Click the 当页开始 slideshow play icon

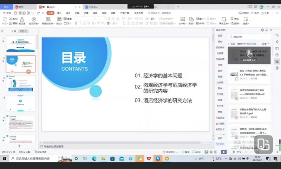click(x=34, y=19)
